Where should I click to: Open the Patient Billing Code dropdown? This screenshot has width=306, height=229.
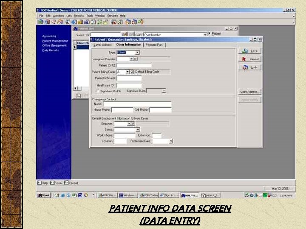pyautogui.click(x=127, y=72)
